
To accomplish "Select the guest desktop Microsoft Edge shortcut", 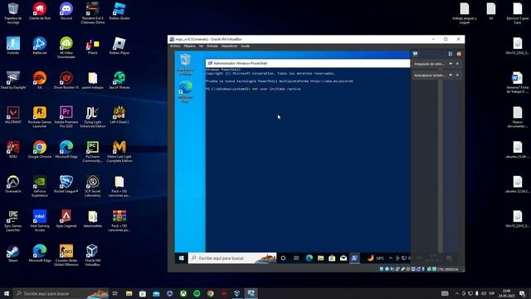I will (185, 92).
